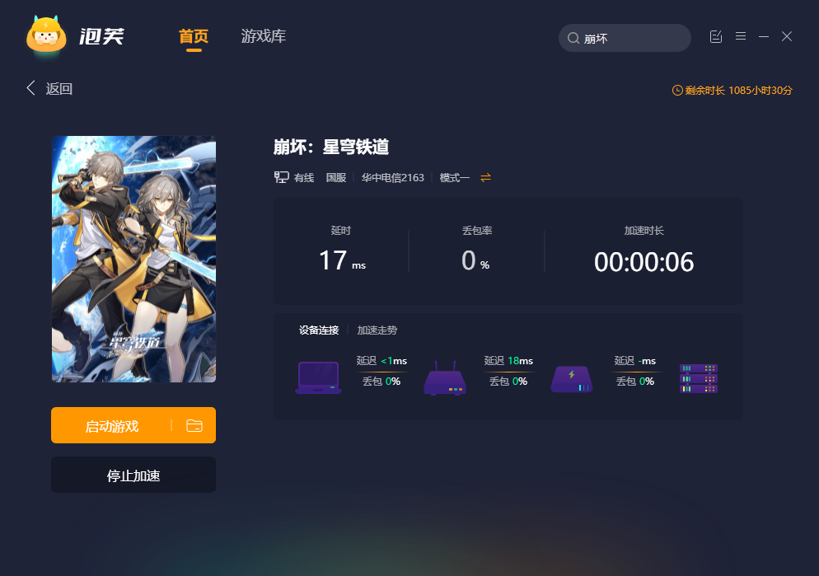Screen dimensions: 819x576
Task: Open the 游戏库 tab
Action: click(264, 36)
